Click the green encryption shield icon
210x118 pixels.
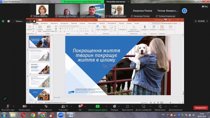pyautogui.click(x=3, y=21)
